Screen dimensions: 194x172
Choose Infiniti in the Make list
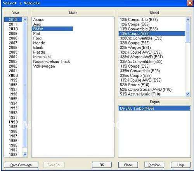pyautogui.click(x=38, y=48)
